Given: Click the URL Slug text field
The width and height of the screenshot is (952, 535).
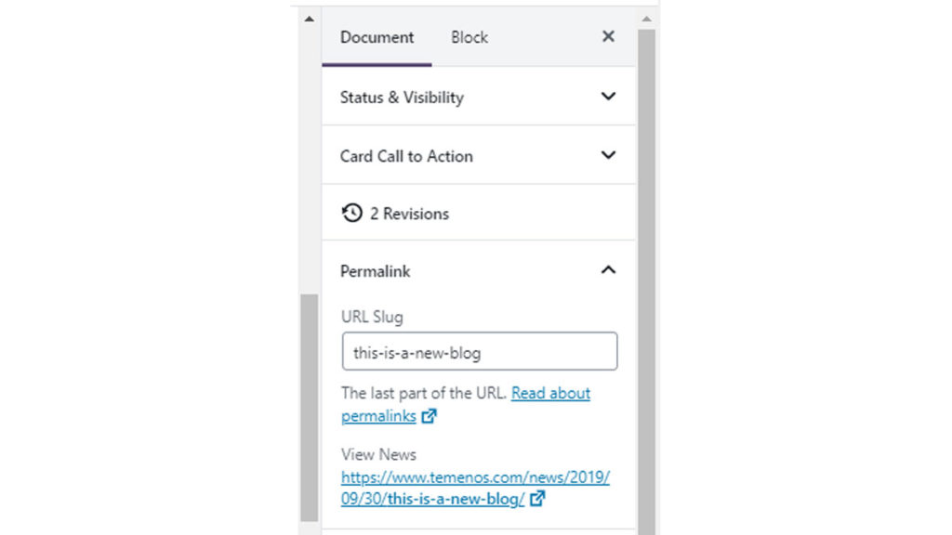Looking at the screenshot, I should [479, 352].
